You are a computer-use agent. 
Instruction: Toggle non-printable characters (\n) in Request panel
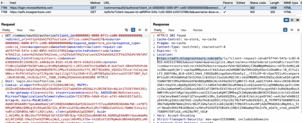tap(140, 30)
